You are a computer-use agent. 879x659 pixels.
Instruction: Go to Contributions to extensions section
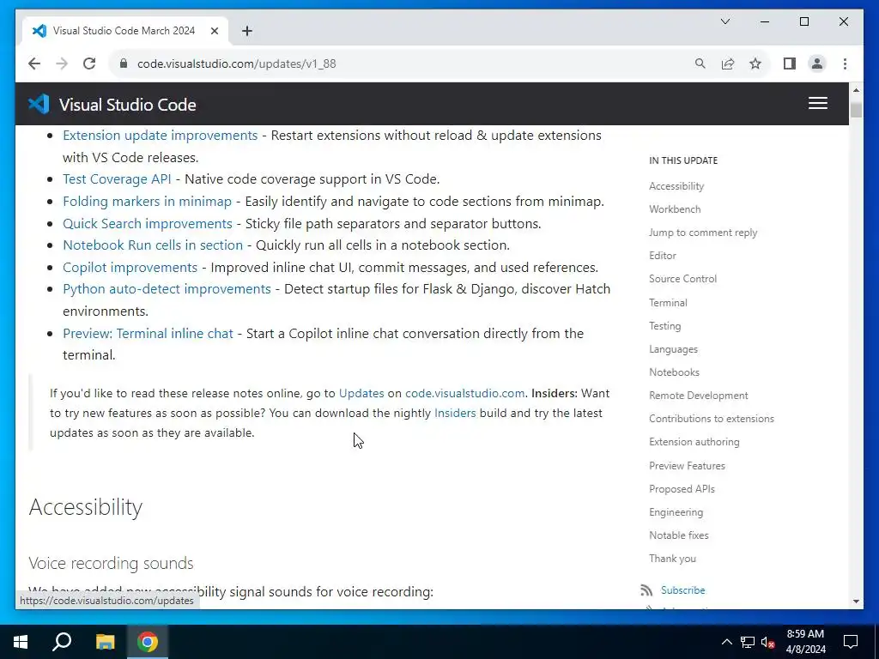[712, 419]
